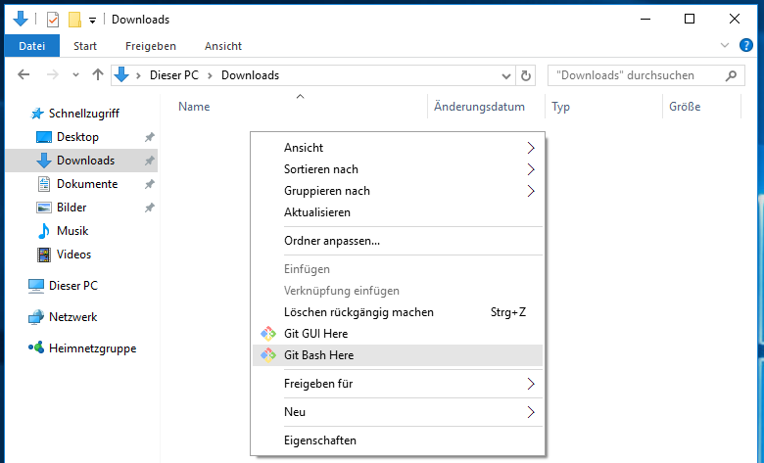Click the Git Bash Here icon
Viewport: 764px width, 463px height.
click(268, 355)
